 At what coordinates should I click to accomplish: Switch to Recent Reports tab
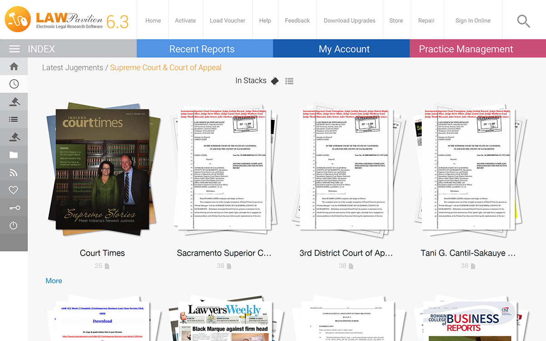[205, 49]
